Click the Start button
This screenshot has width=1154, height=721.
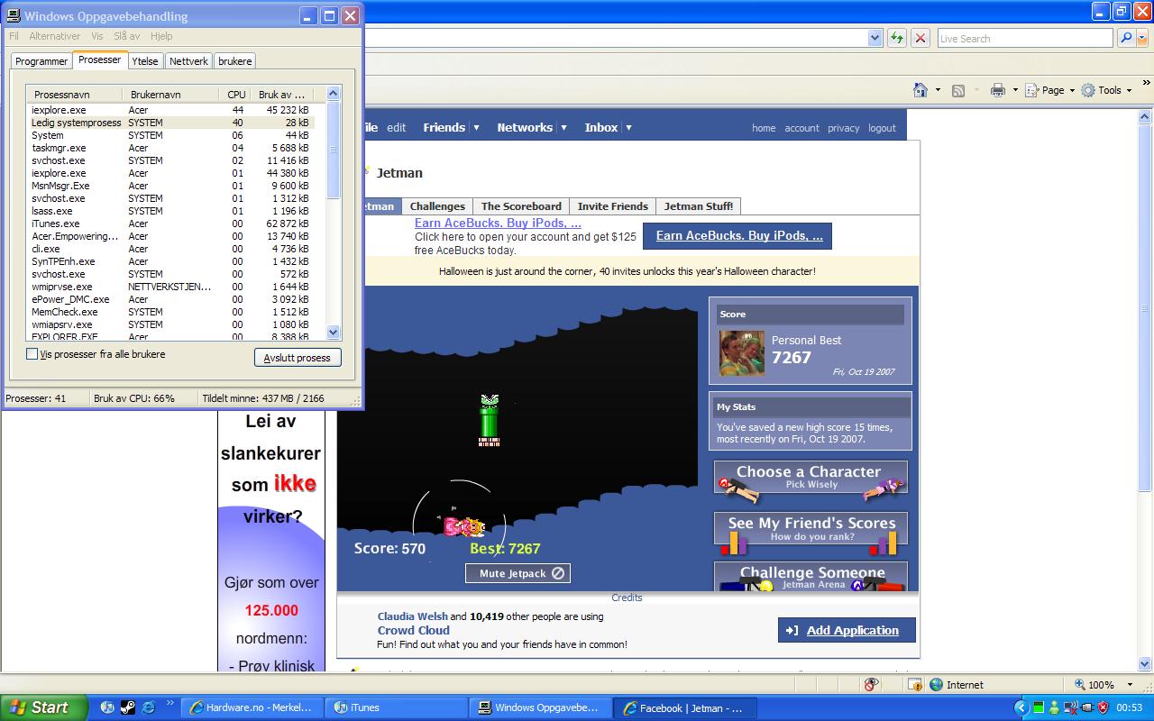[x=43, y=707]
